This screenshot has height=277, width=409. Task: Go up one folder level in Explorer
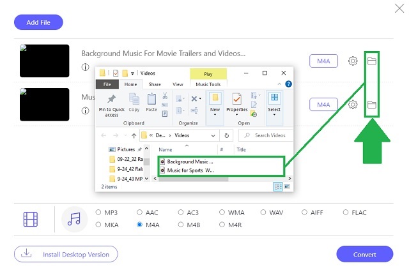[x=134, y=135]
